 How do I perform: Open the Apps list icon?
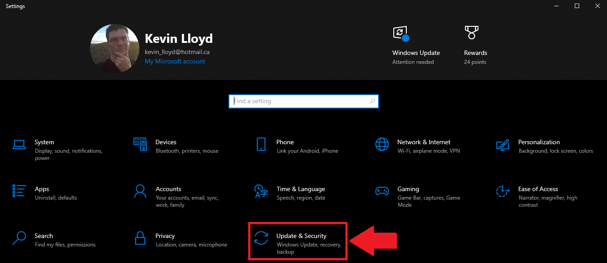pos(19,191)
